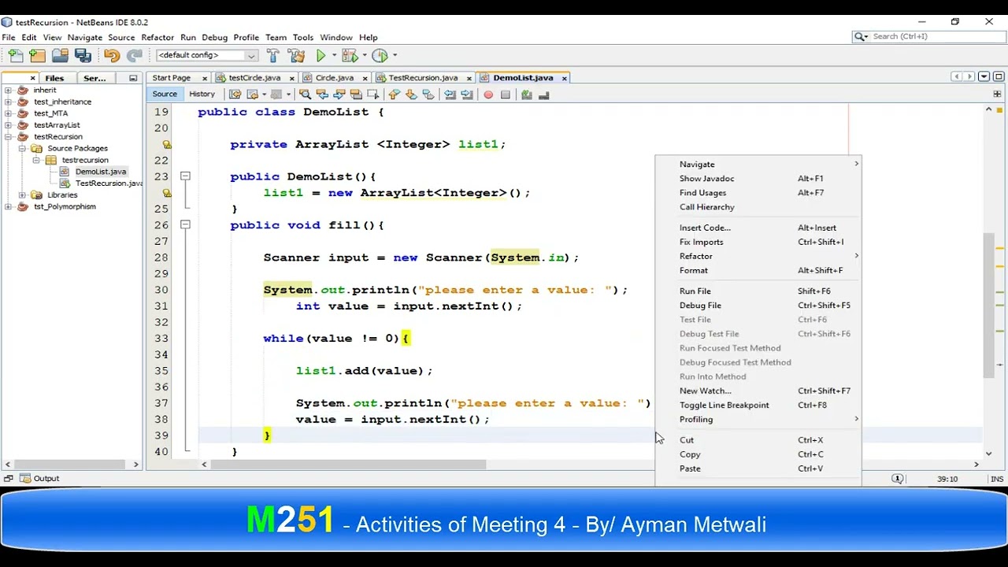
Task: Click the Debug Project icon
Action: coord(350,55)
